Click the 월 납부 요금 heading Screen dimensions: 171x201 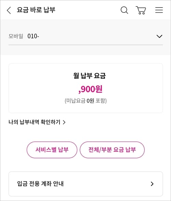(x=89, y=76)
